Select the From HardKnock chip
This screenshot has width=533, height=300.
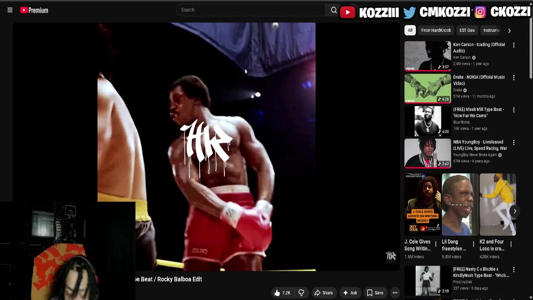(x=436, y=30)
